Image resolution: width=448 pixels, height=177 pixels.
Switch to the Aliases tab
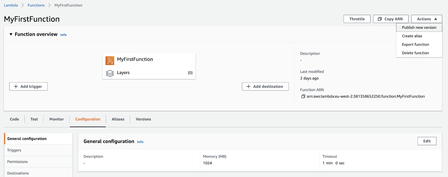[x=118, y=119]
